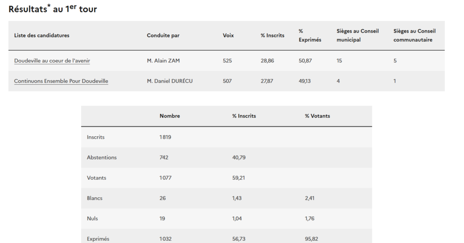The width and height of the screenshot is (464, 243).
Task: Click the "Sièges au Conseil communautaire" header
Action: (414, 35)
